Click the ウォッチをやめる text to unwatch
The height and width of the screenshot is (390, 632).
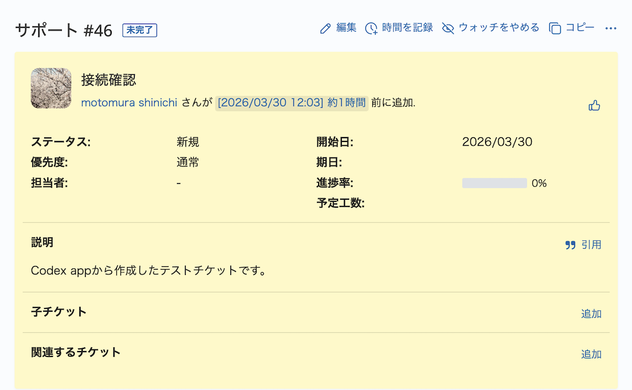click(x=499, y=28)
